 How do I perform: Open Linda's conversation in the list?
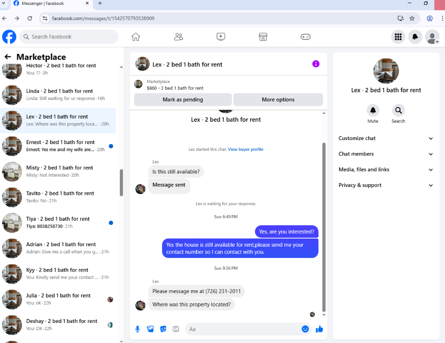[58, 95]
